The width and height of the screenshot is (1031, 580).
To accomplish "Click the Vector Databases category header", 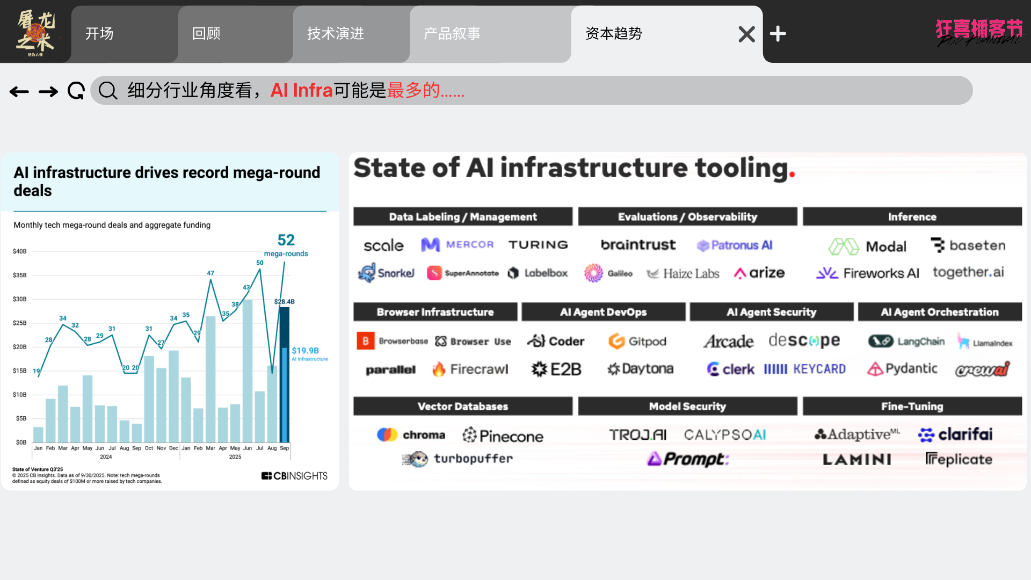I will [x=462, y=407].
